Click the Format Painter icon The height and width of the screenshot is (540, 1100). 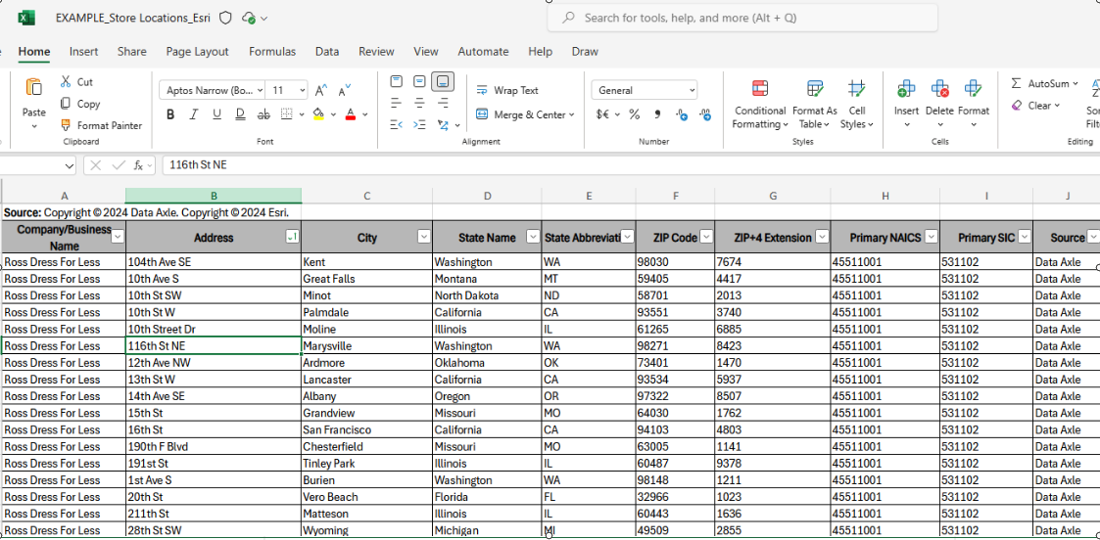pyautogui.click(x=66, y=125)
